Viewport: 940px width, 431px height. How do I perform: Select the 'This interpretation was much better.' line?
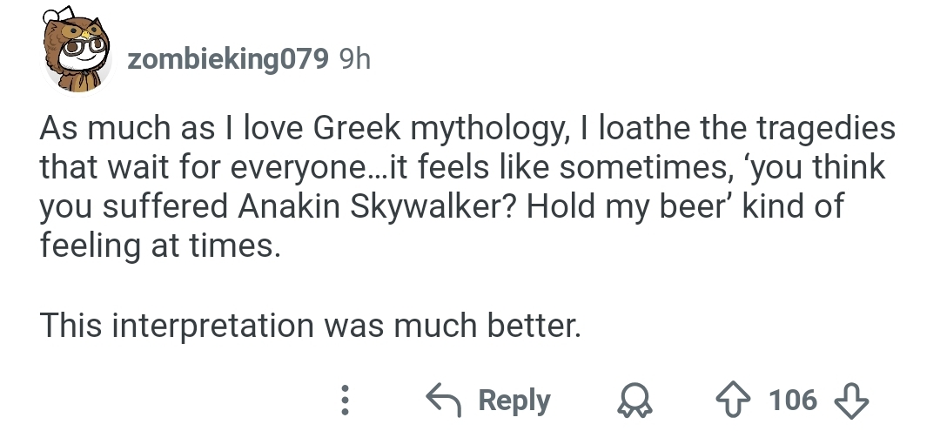click(x=311, y=326)
